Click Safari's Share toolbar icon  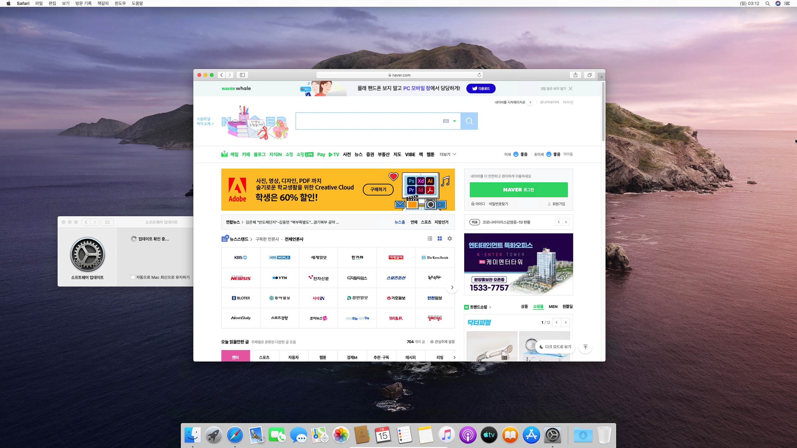coord(575,75)
